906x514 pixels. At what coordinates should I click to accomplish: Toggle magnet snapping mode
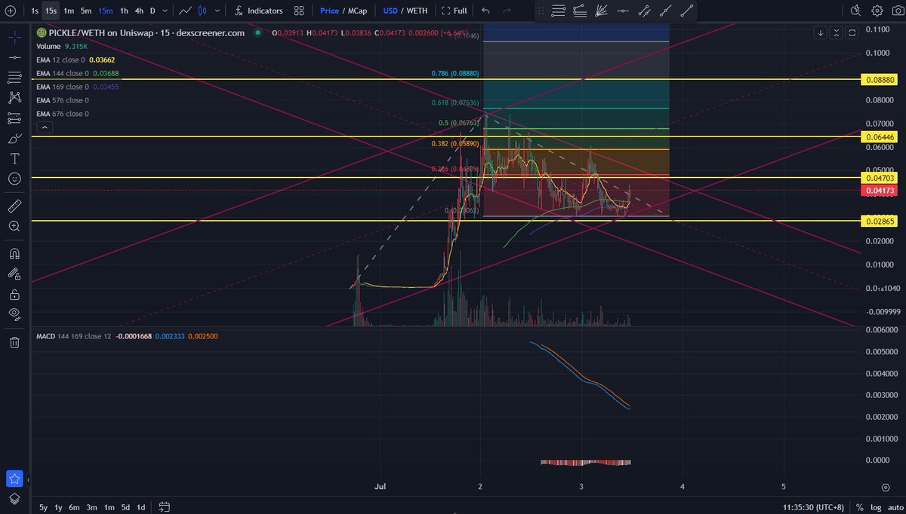pos(14,252)
